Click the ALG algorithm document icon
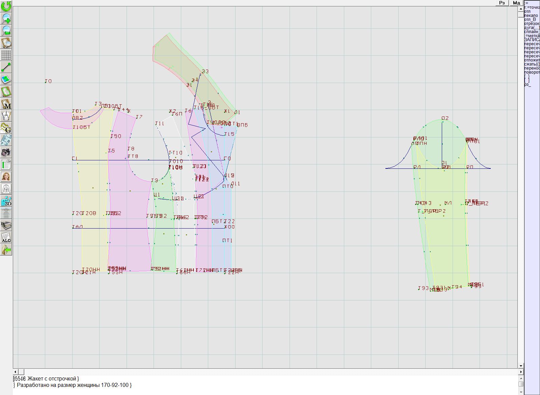The height and width of the screenshot is (395, 540). 6,237
